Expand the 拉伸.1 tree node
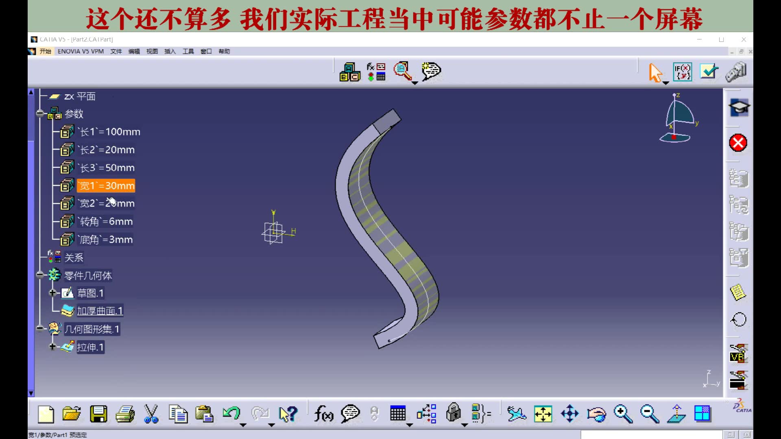Image resolution: width=781 pixels, height=439 pixels. [53, 347]
